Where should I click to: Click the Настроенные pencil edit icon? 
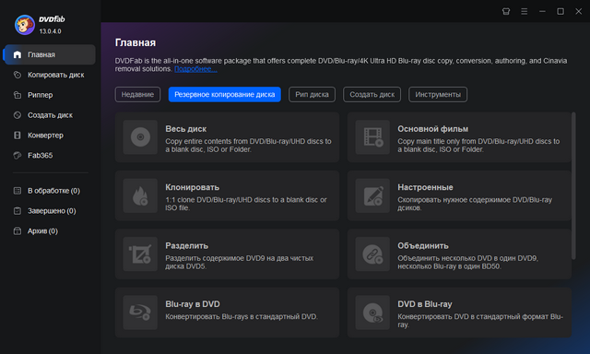(x=372, y=195)
